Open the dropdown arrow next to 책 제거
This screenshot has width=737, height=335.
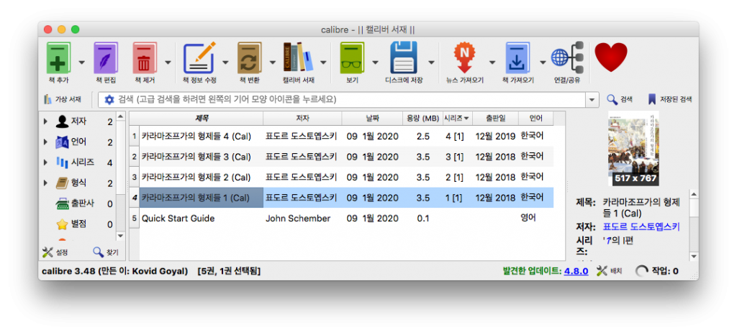(168, 62)
